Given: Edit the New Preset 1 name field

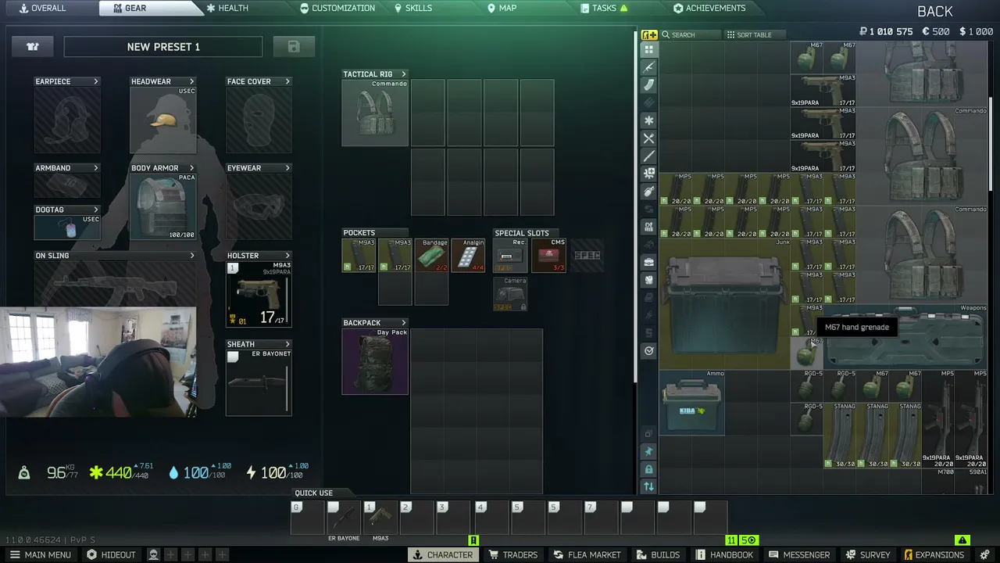Looking at the screenshot, I should point(163,47).
